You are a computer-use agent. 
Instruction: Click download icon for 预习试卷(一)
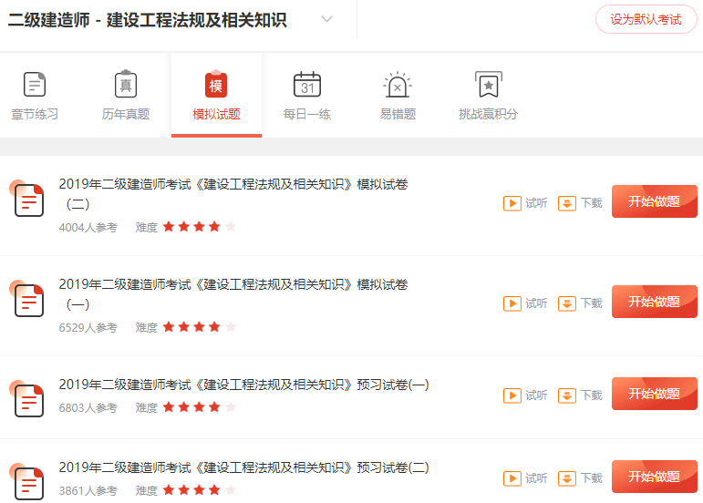(567, 395)
